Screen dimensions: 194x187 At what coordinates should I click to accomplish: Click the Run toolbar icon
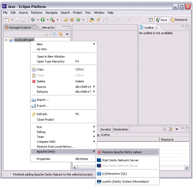[43, 20]
